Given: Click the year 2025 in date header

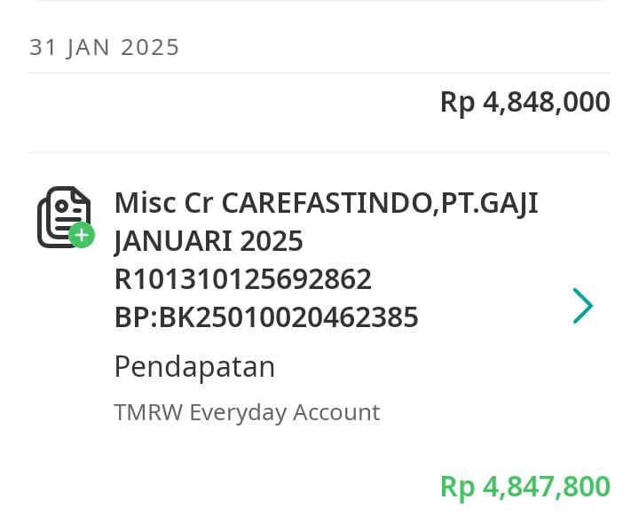Looking at the screenshot, I should tap(150, 47).
